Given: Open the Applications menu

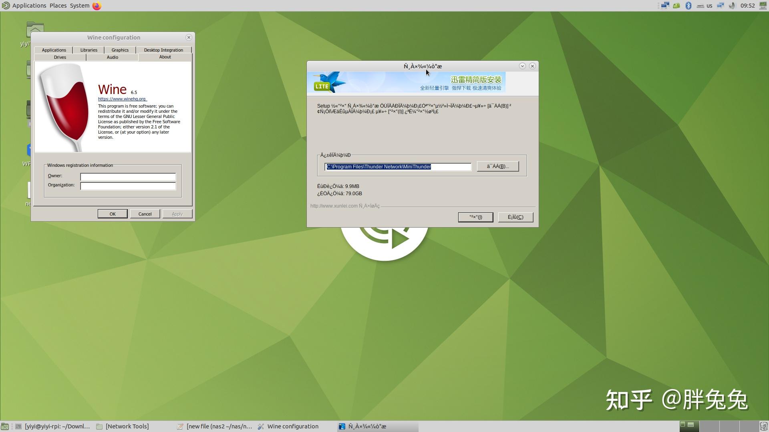Looking at the screenshot, I should (x=28, y=5).
